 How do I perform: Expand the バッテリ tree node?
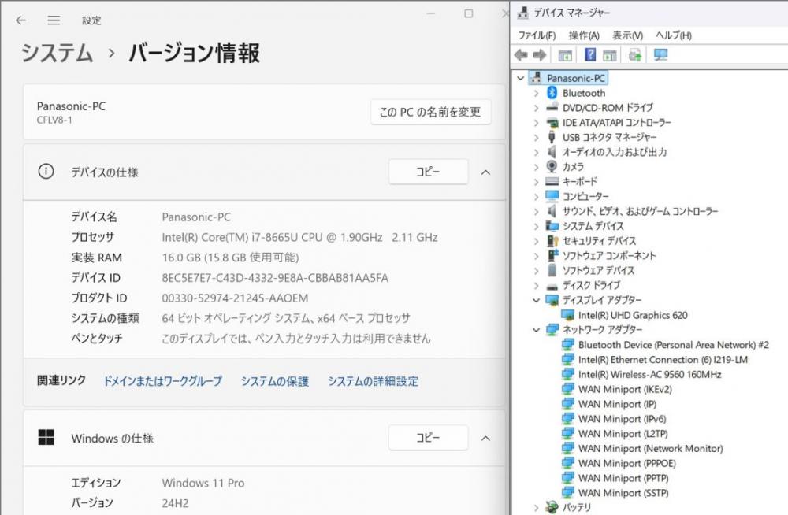pyautogui.click(x=536, y=507)
